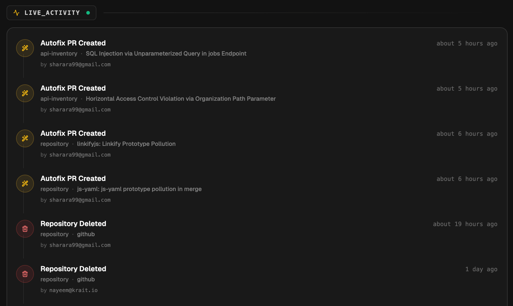
Task: Click Autofix PR Created title above SQL Injection
Action: pos(73,43)
